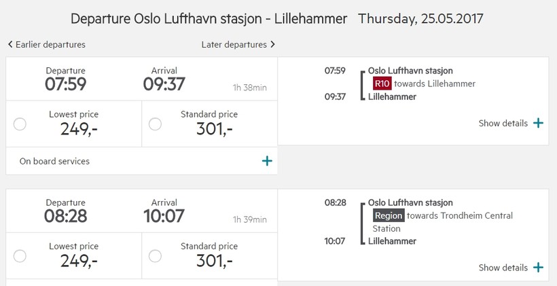Choose Lowest price 249 for 08:28 departure
The width and height of the screenshot is (557, 286).
tap(20, 255)
